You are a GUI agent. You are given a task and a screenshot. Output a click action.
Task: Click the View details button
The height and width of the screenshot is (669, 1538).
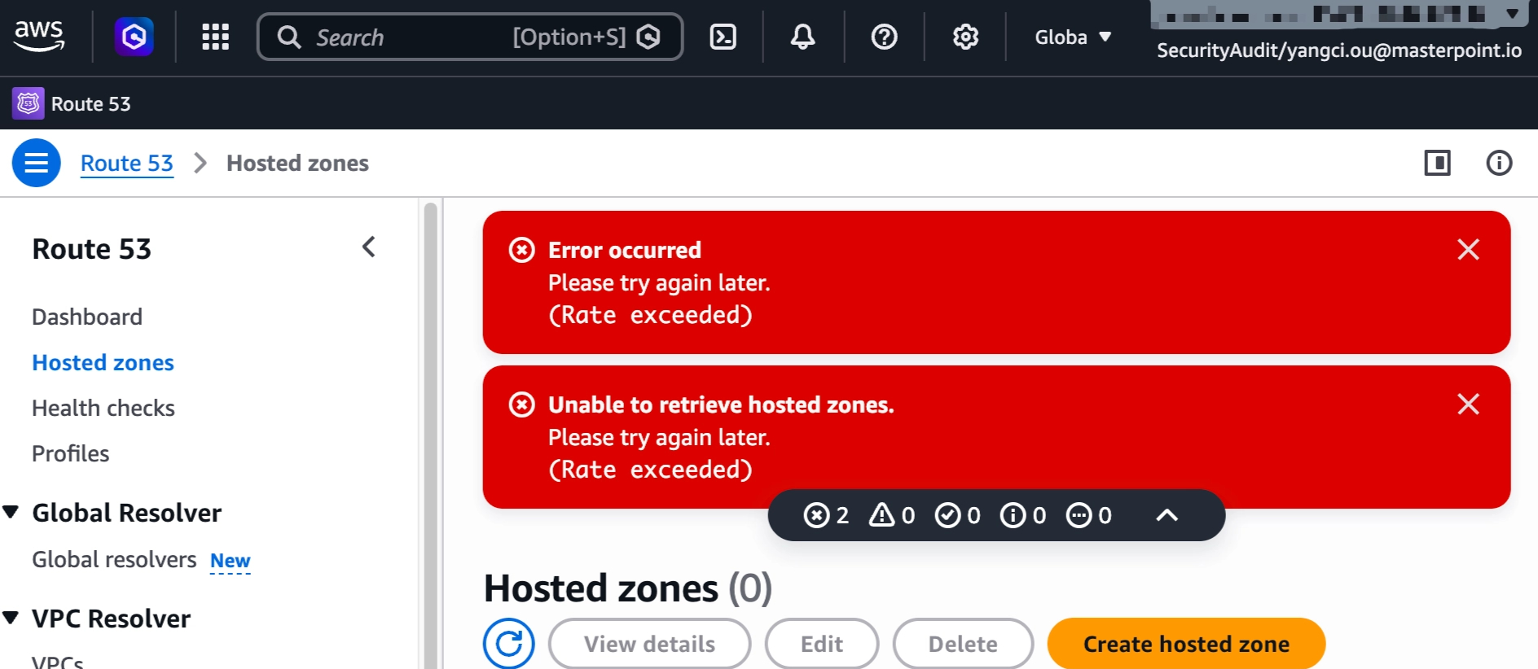click(649, 644)
